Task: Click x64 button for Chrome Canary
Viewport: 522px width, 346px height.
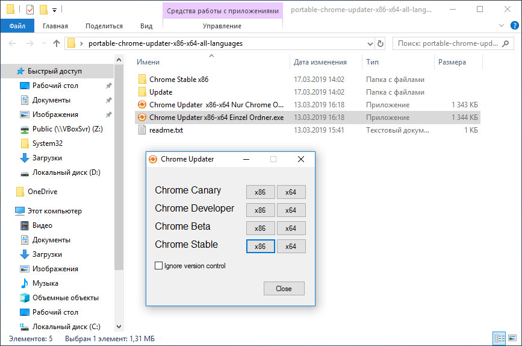Action: 291,192
